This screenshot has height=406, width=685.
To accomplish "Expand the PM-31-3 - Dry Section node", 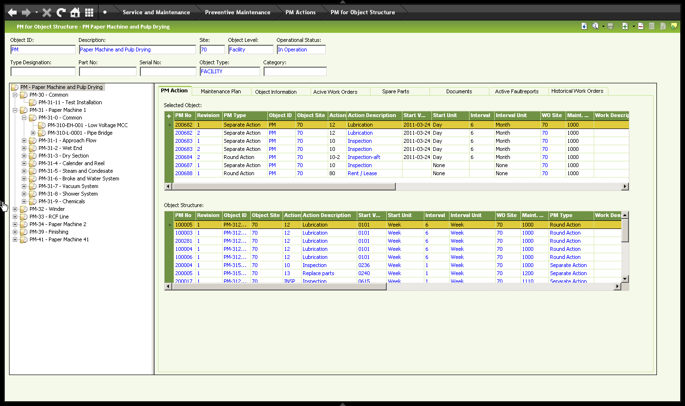I will click(x=24, y=156).
